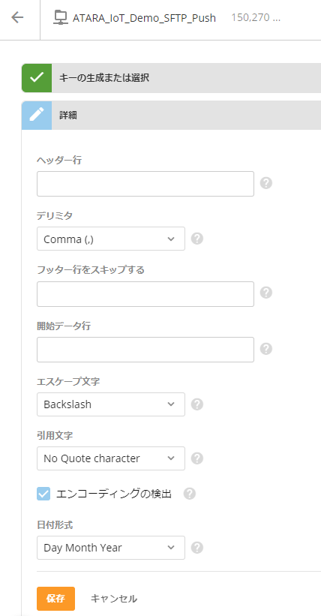Screen dimensions: 321x616
Task: Go back using the left arrow icon
Action: click(x=17, y=17)
